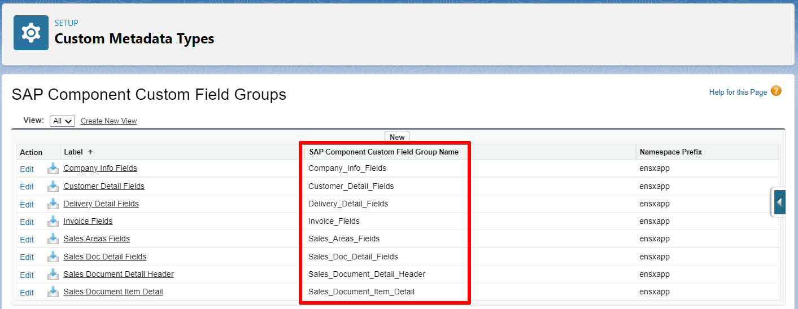Screen dimensions: 798x309
Task: Click download icon for Sales Document Item Detail
Action: (x=53, y=292)
